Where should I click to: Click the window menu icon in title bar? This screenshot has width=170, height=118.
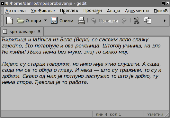tap(2, 3)
